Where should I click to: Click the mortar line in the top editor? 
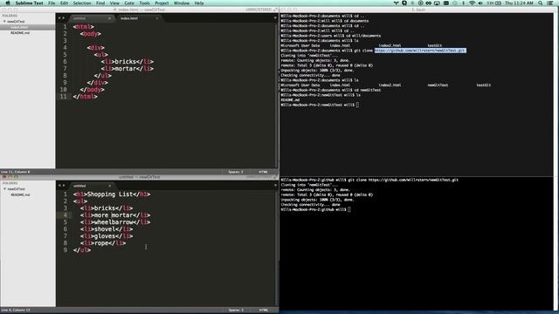click(x=127, y=69)
